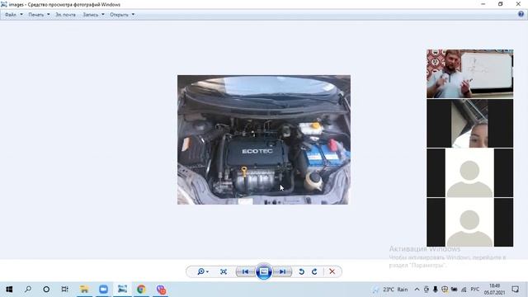Viewport: 528px width, 297px height.
Task: Click the microphone tray icon
Action: click(x=436, y=290)
